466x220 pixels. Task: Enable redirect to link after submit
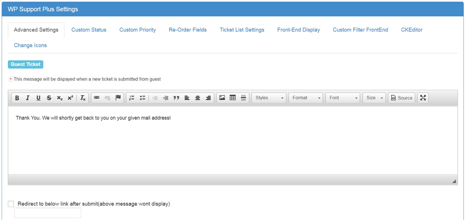pos(11,204)
